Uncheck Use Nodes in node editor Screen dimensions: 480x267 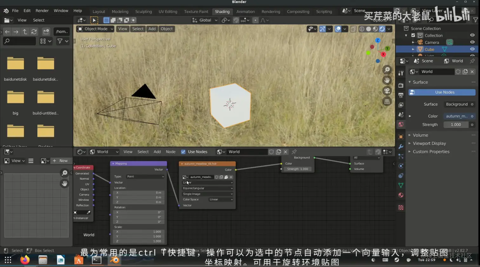click(x=183, y=152)
